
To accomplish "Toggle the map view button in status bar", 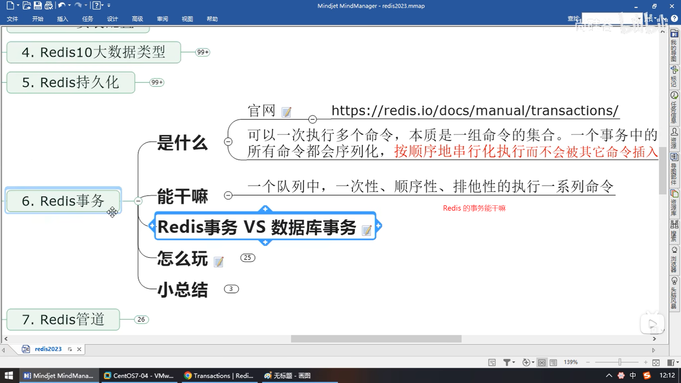I will click(542, 362).
